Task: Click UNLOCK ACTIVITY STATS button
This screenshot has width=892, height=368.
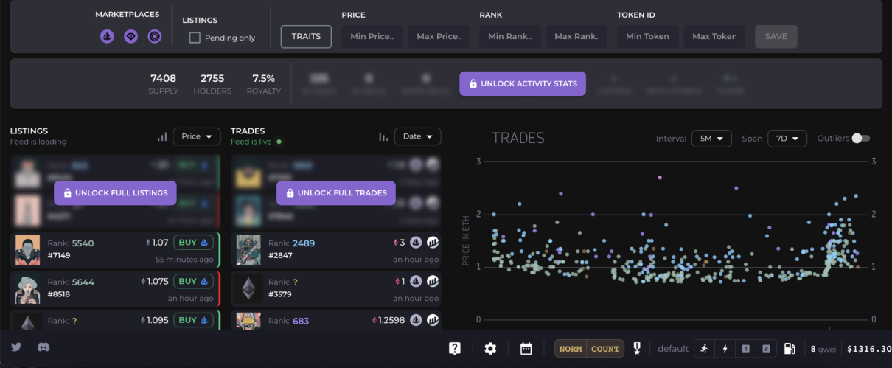Action: pyautogui.click(x=523, y=83)
